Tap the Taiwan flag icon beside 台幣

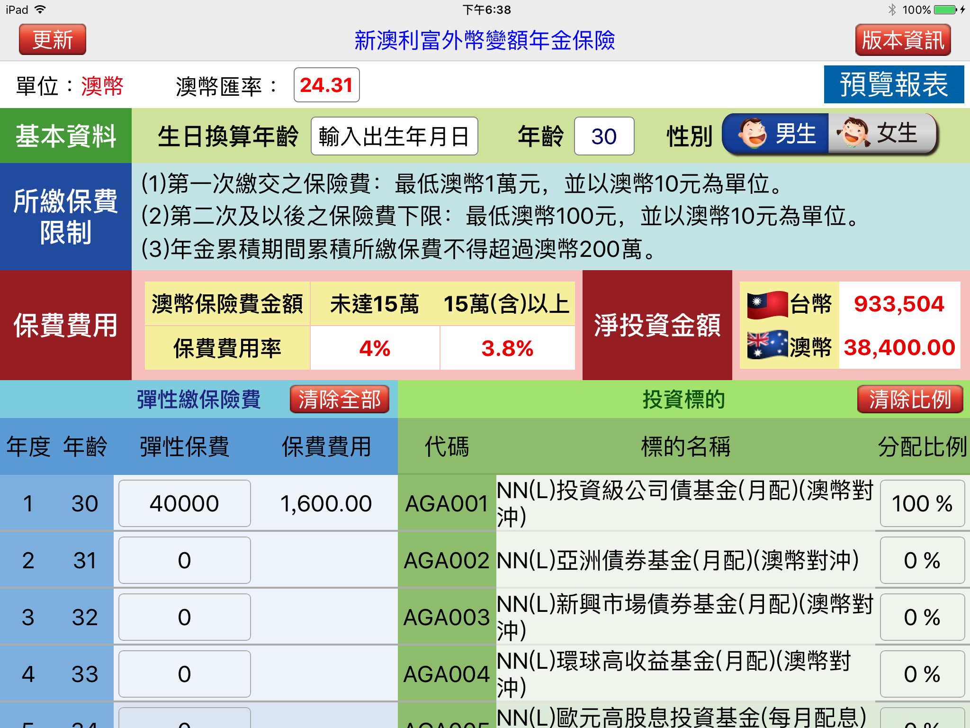767,305
